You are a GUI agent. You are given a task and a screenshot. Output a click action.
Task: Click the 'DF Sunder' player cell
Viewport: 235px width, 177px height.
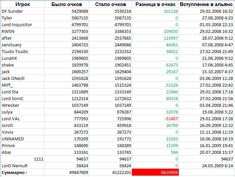pyautogui.click(x=23, y=11)
